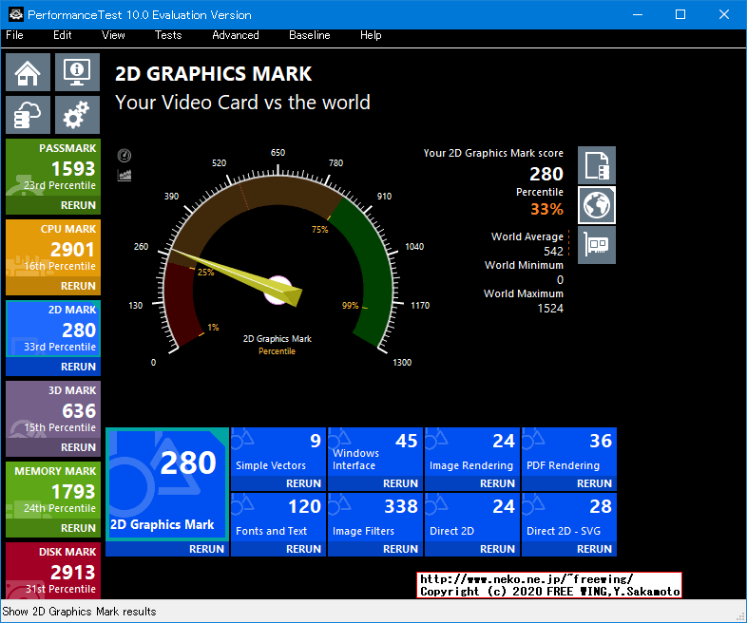Rerun the 3D Mark test
Viewport: 747px width, 623px height.
78,447
